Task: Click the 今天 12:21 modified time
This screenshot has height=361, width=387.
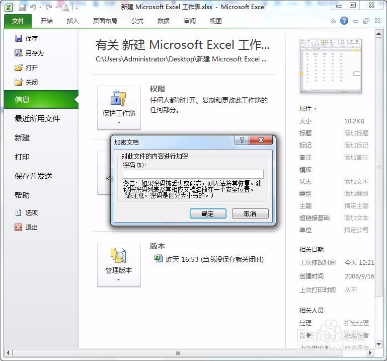Action: pos(359,262)
